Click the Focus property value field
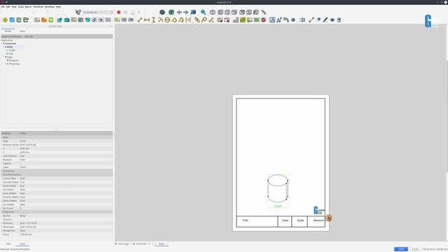 coord(66,234)
